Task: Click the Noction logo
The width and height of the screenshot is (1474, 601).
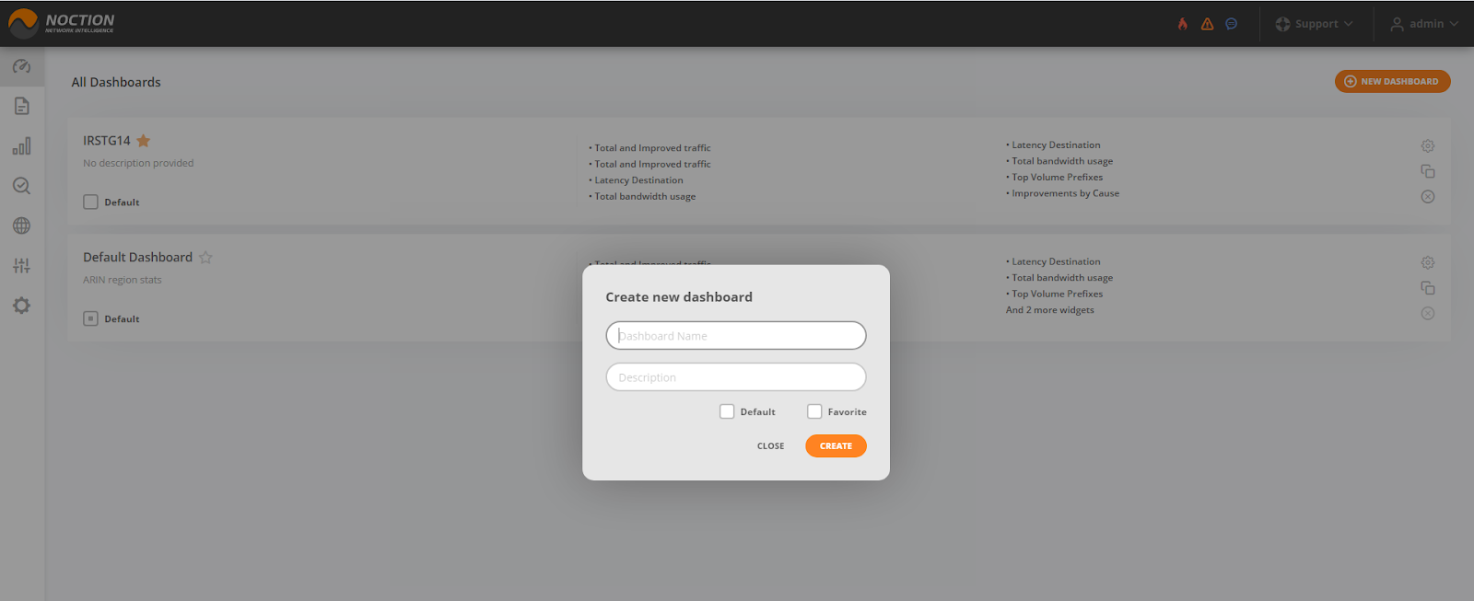Action: click(61, 23)
